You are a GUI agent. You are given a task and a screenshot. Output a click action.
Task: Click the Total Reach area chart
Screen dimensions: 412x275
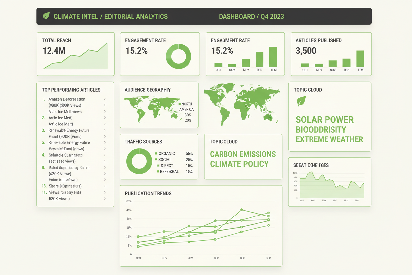[x=76, y=56]
